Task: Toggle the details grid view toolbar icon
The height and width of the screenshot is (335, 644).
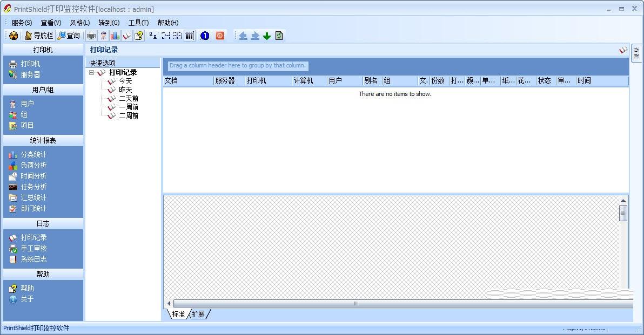Action: tap(189, 36)
